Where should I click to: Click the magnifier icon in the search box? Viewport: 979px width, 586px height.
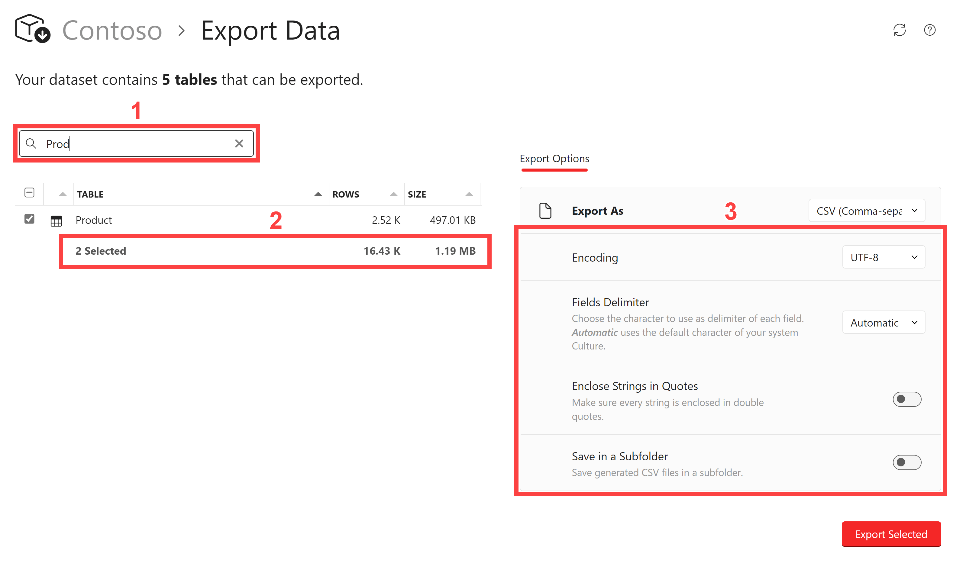coord(31,143)
